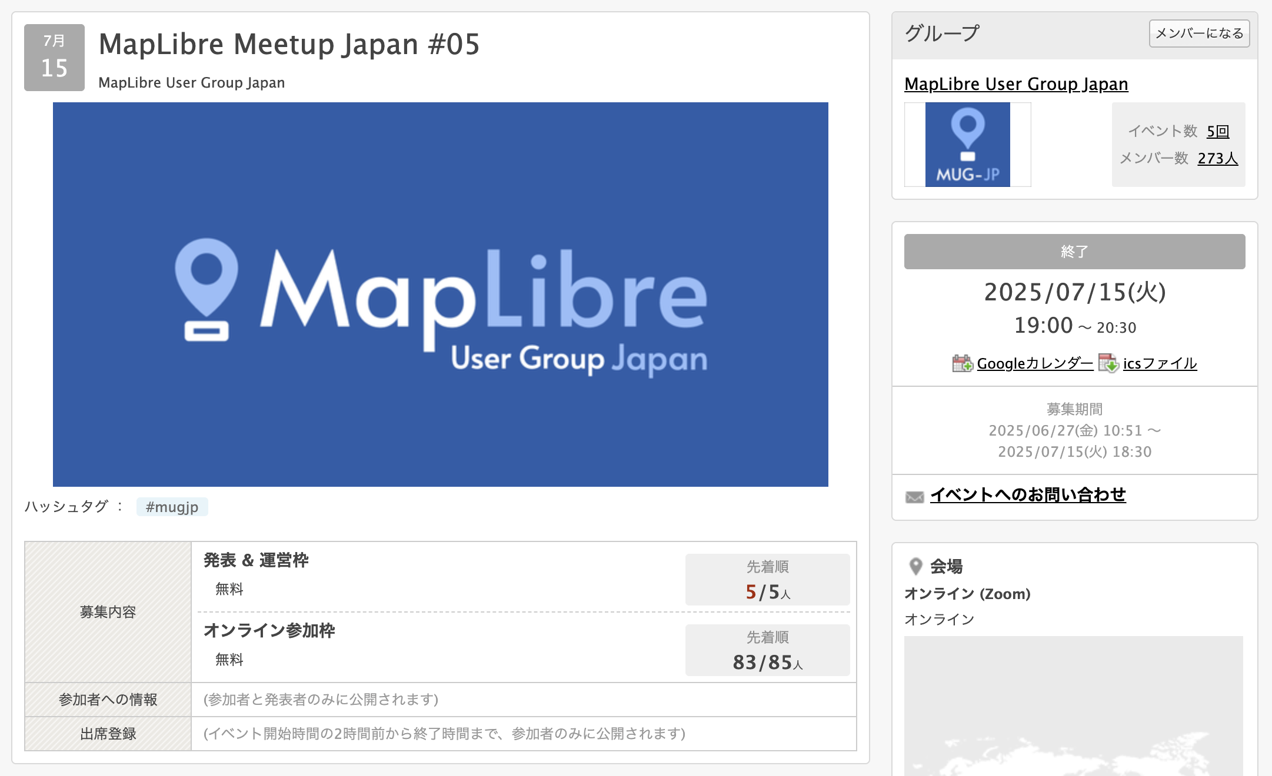Click the envelope inquiry icon
1272x776 pixels.
914,497
